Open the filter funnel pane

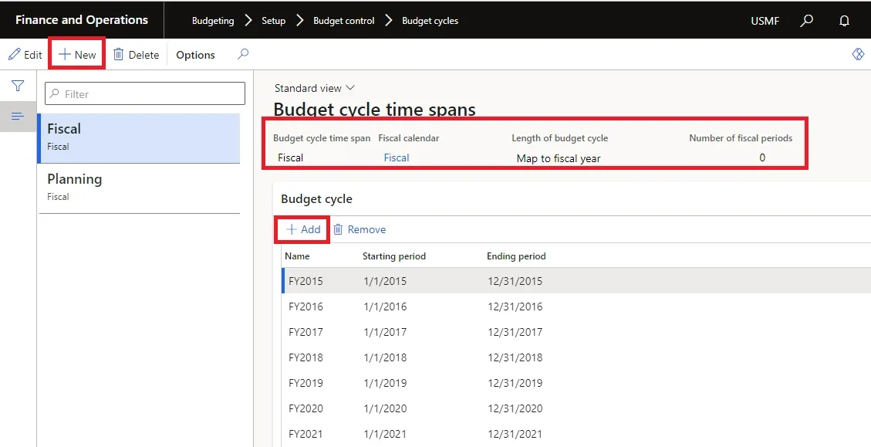tap(18, 86)
